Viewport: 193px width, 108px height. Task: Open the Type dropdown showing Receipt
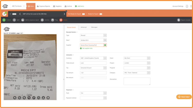point(105,35)
